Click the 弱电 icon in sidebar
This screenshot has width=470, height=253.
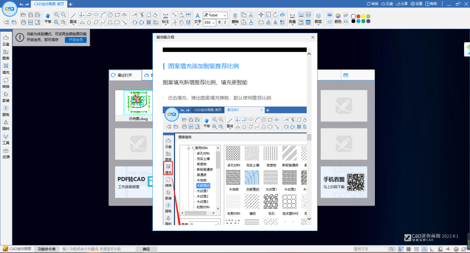pyautogui.click(x=6, y=111)
